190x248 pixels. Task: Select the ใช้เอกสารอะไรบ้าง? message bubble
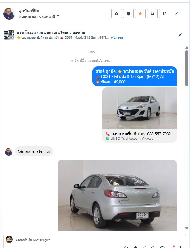pos(34,151)
